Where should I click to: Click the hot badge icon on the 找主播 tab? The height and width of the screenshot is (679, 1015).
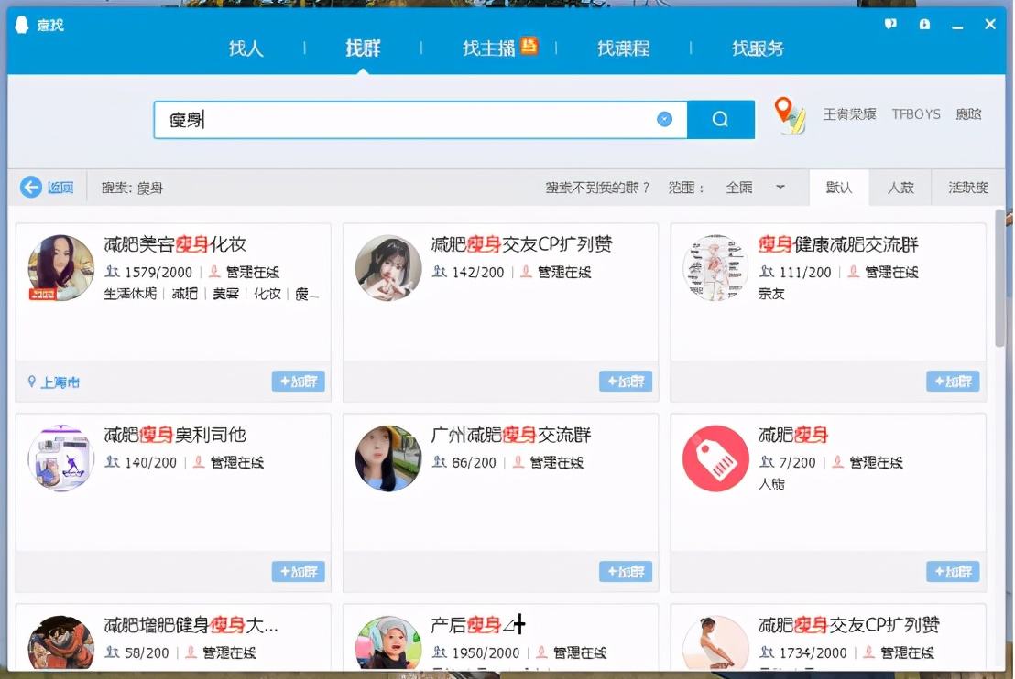(x=529, y=44)
